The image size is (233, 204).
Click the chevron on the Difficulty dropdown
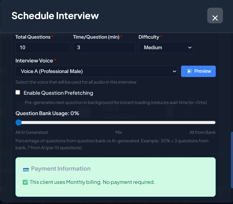point(190,47)
